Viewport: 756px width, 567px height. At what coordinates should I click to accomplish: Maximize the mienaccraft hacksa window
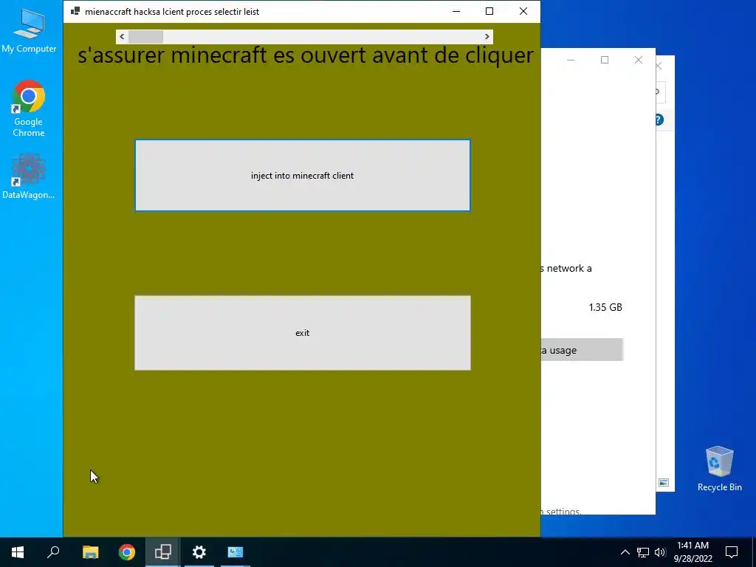click(x=489, y=11)
